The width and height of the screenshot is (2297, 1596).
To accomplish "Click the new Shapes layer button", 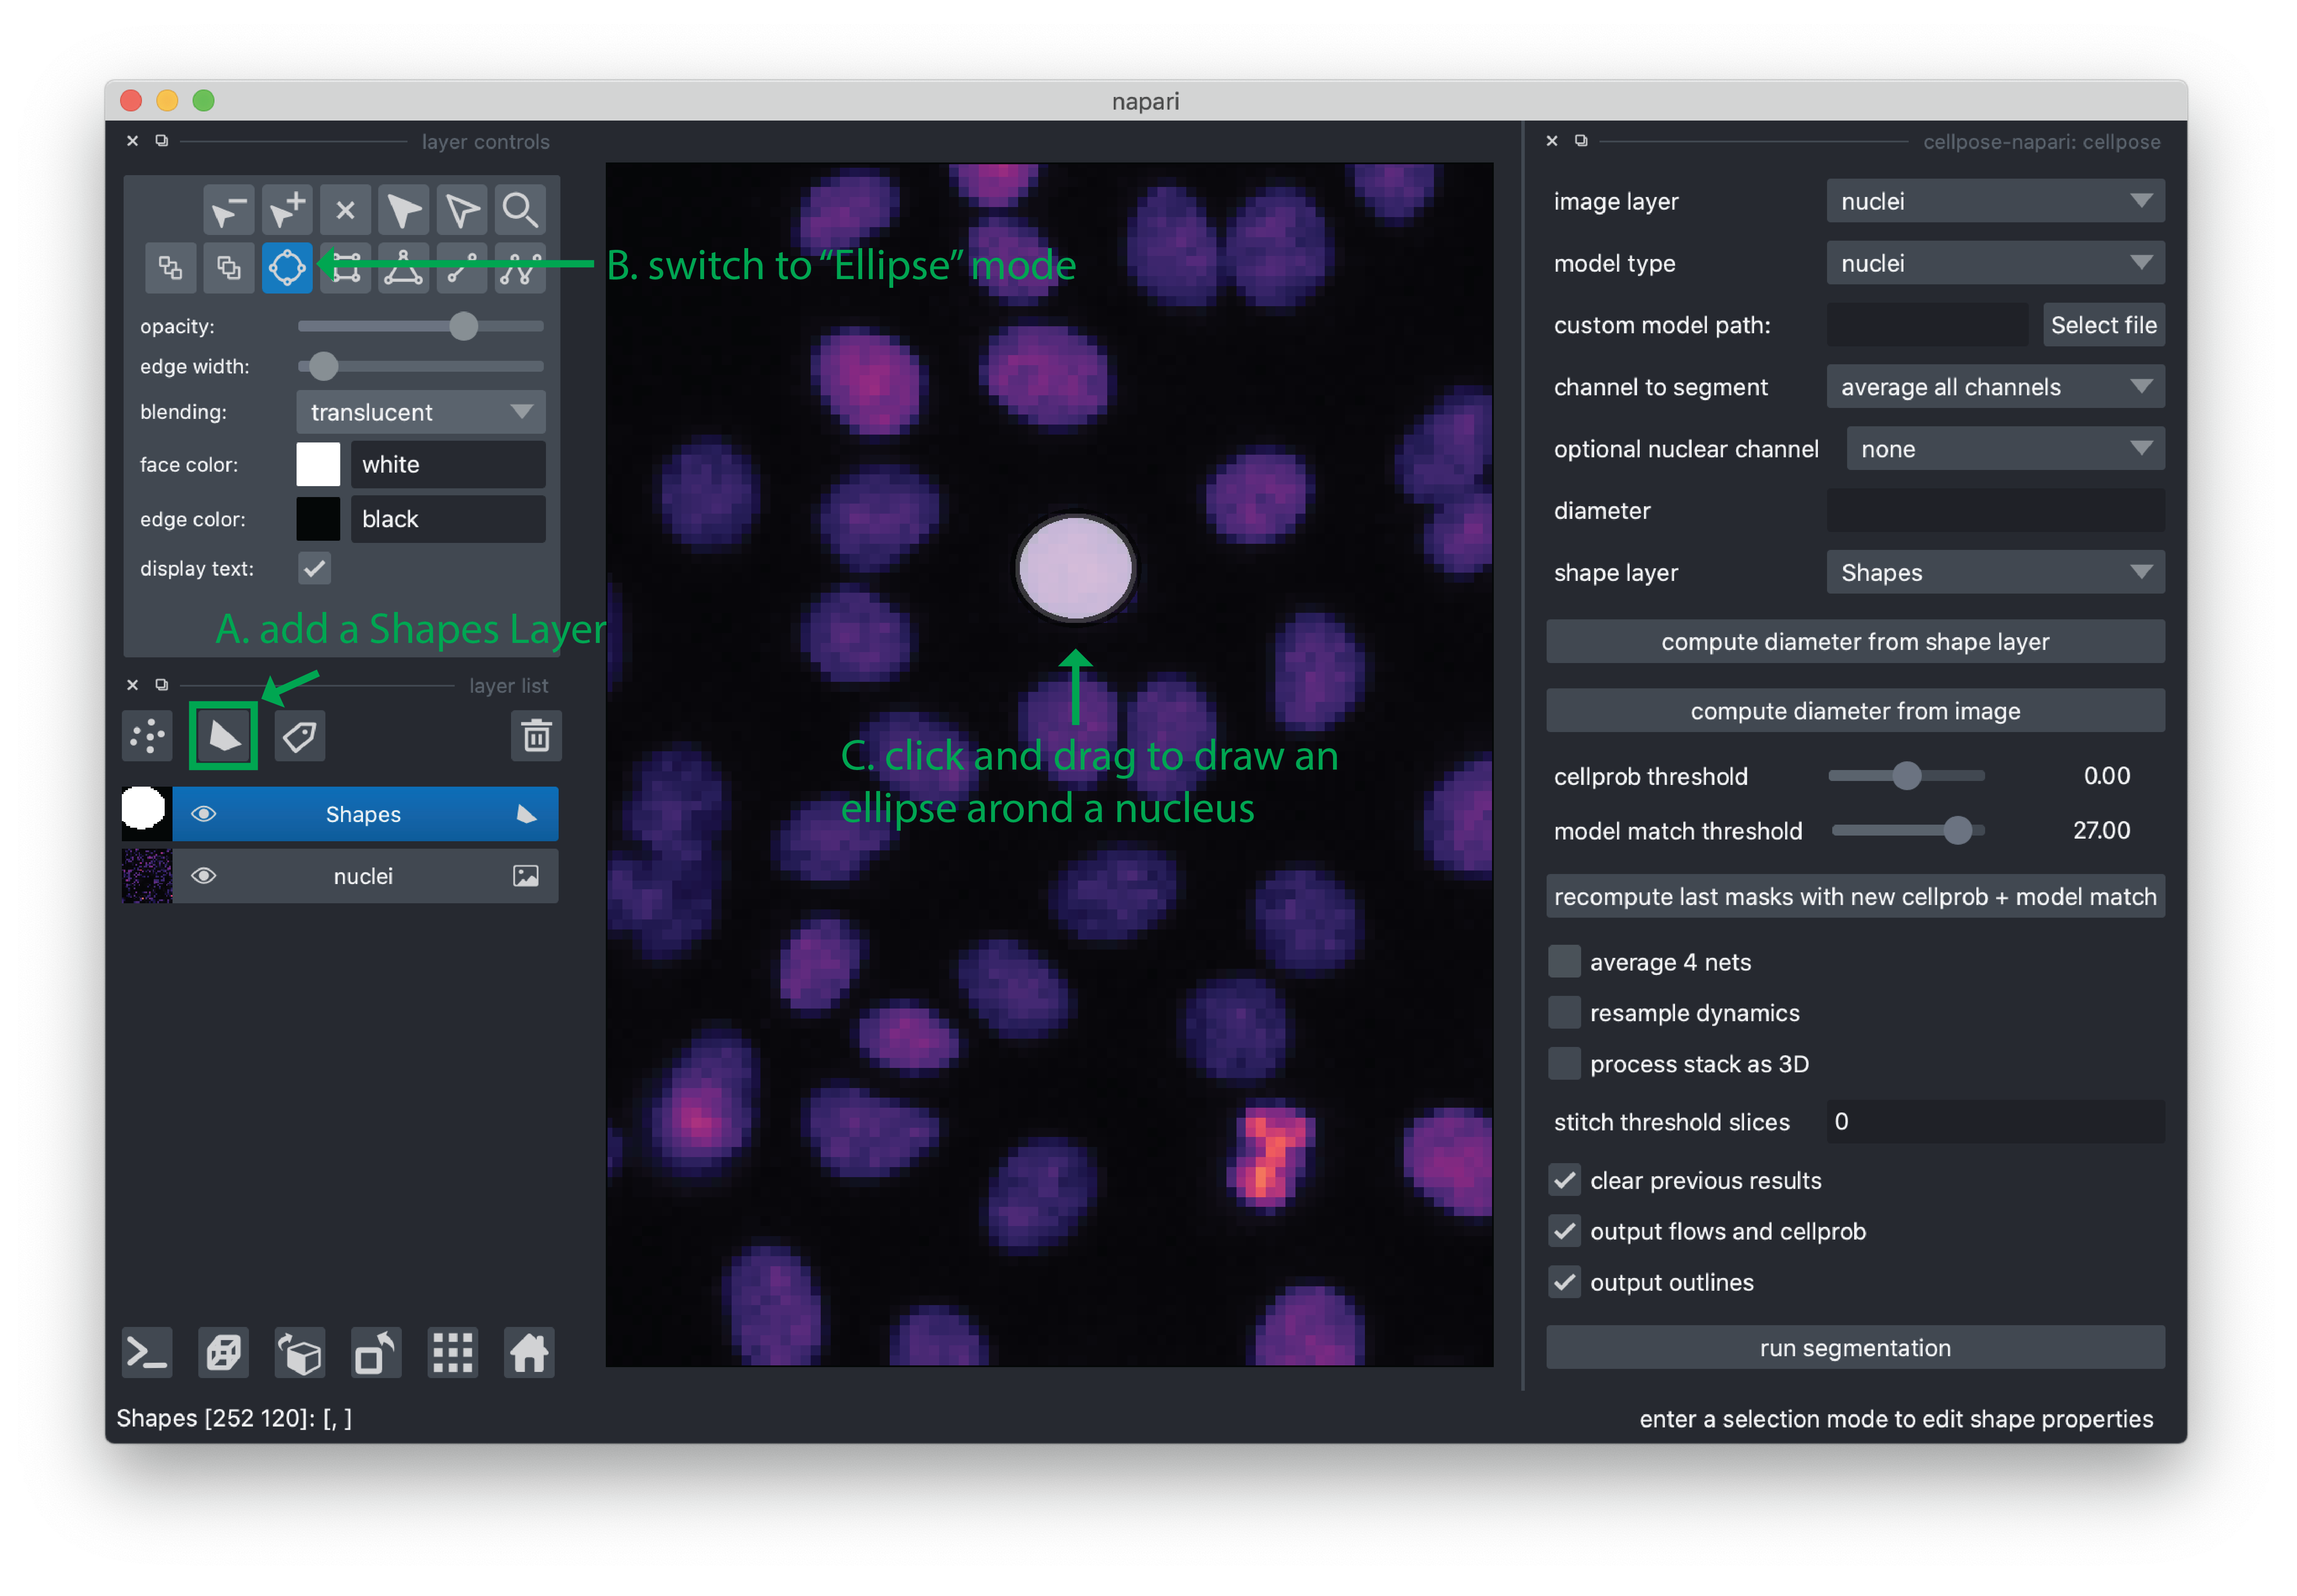I will tap(224, 737).
